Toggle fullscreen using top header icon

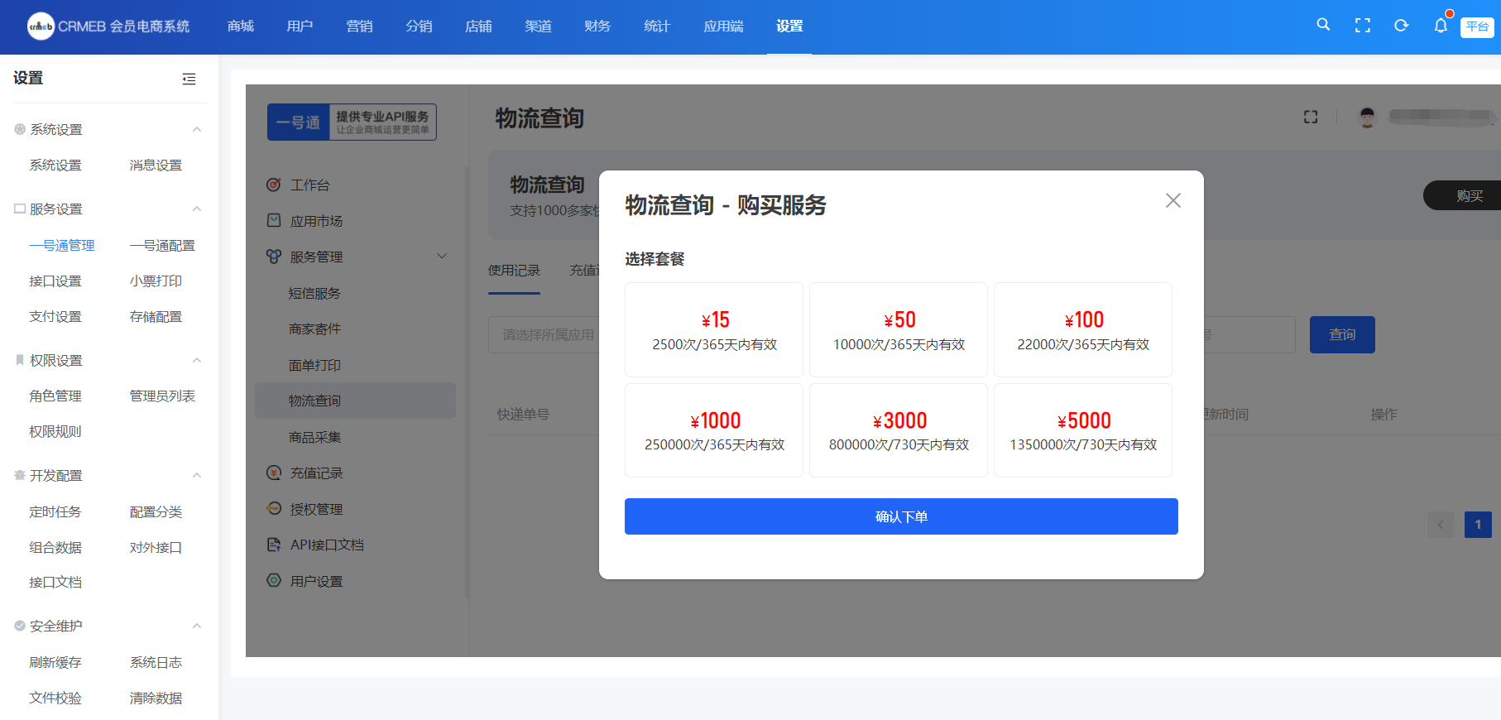(x=1362, y=26)
